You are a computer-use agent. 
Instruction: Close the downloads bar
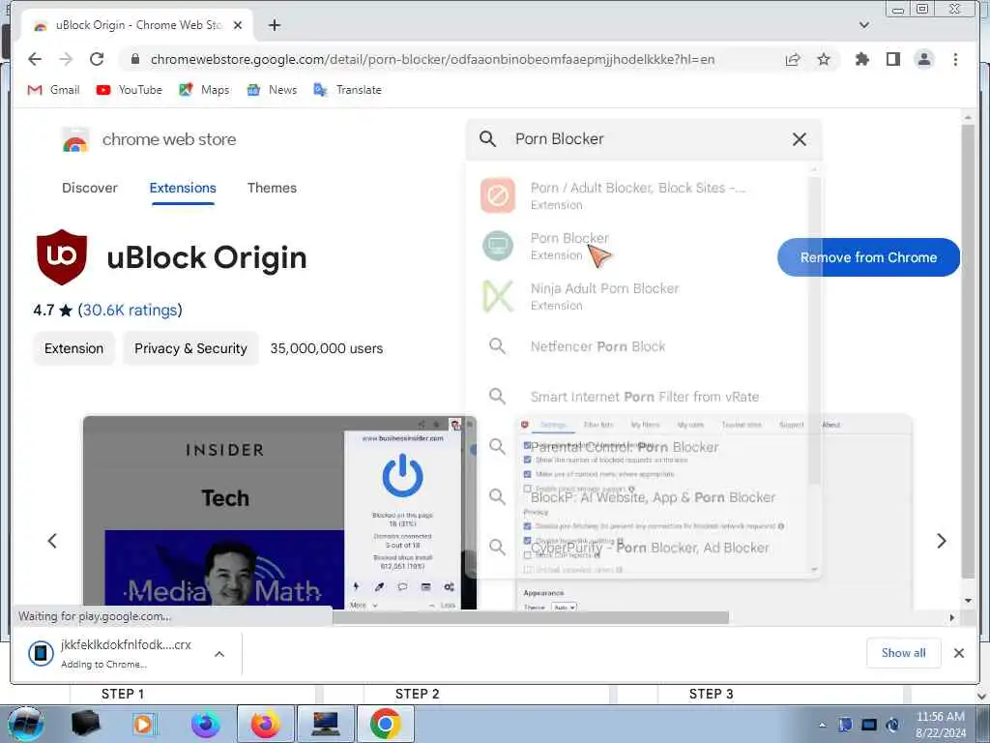tap(958, 653)
